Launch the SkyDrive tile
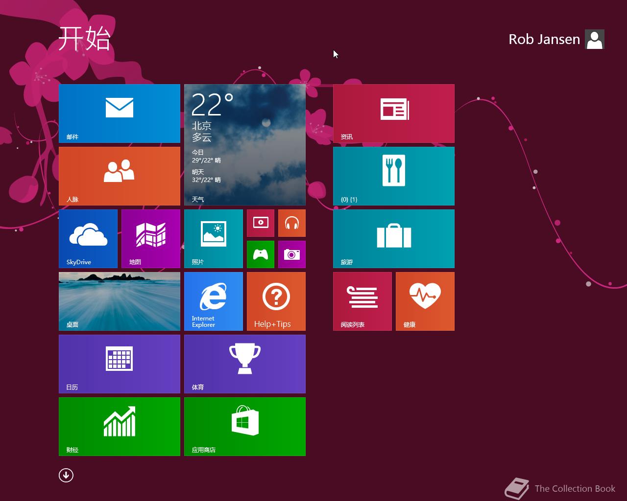The image size is (627, 501). tap(88, 239)
